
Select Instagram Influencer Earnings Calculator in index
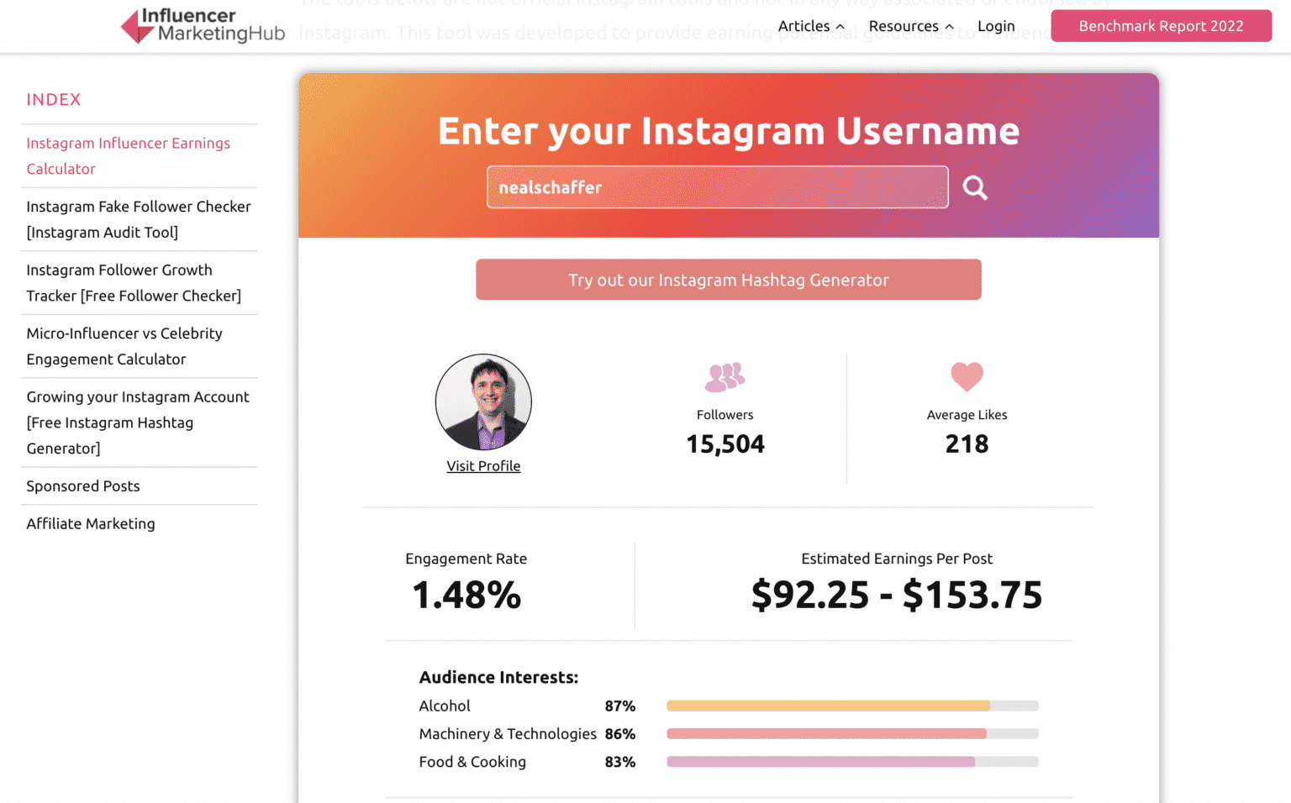pos(128,156)
